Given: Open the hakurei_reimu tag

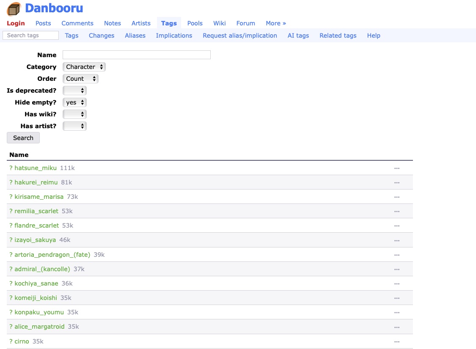Looking at the screenshot, I should pos(36,182).
